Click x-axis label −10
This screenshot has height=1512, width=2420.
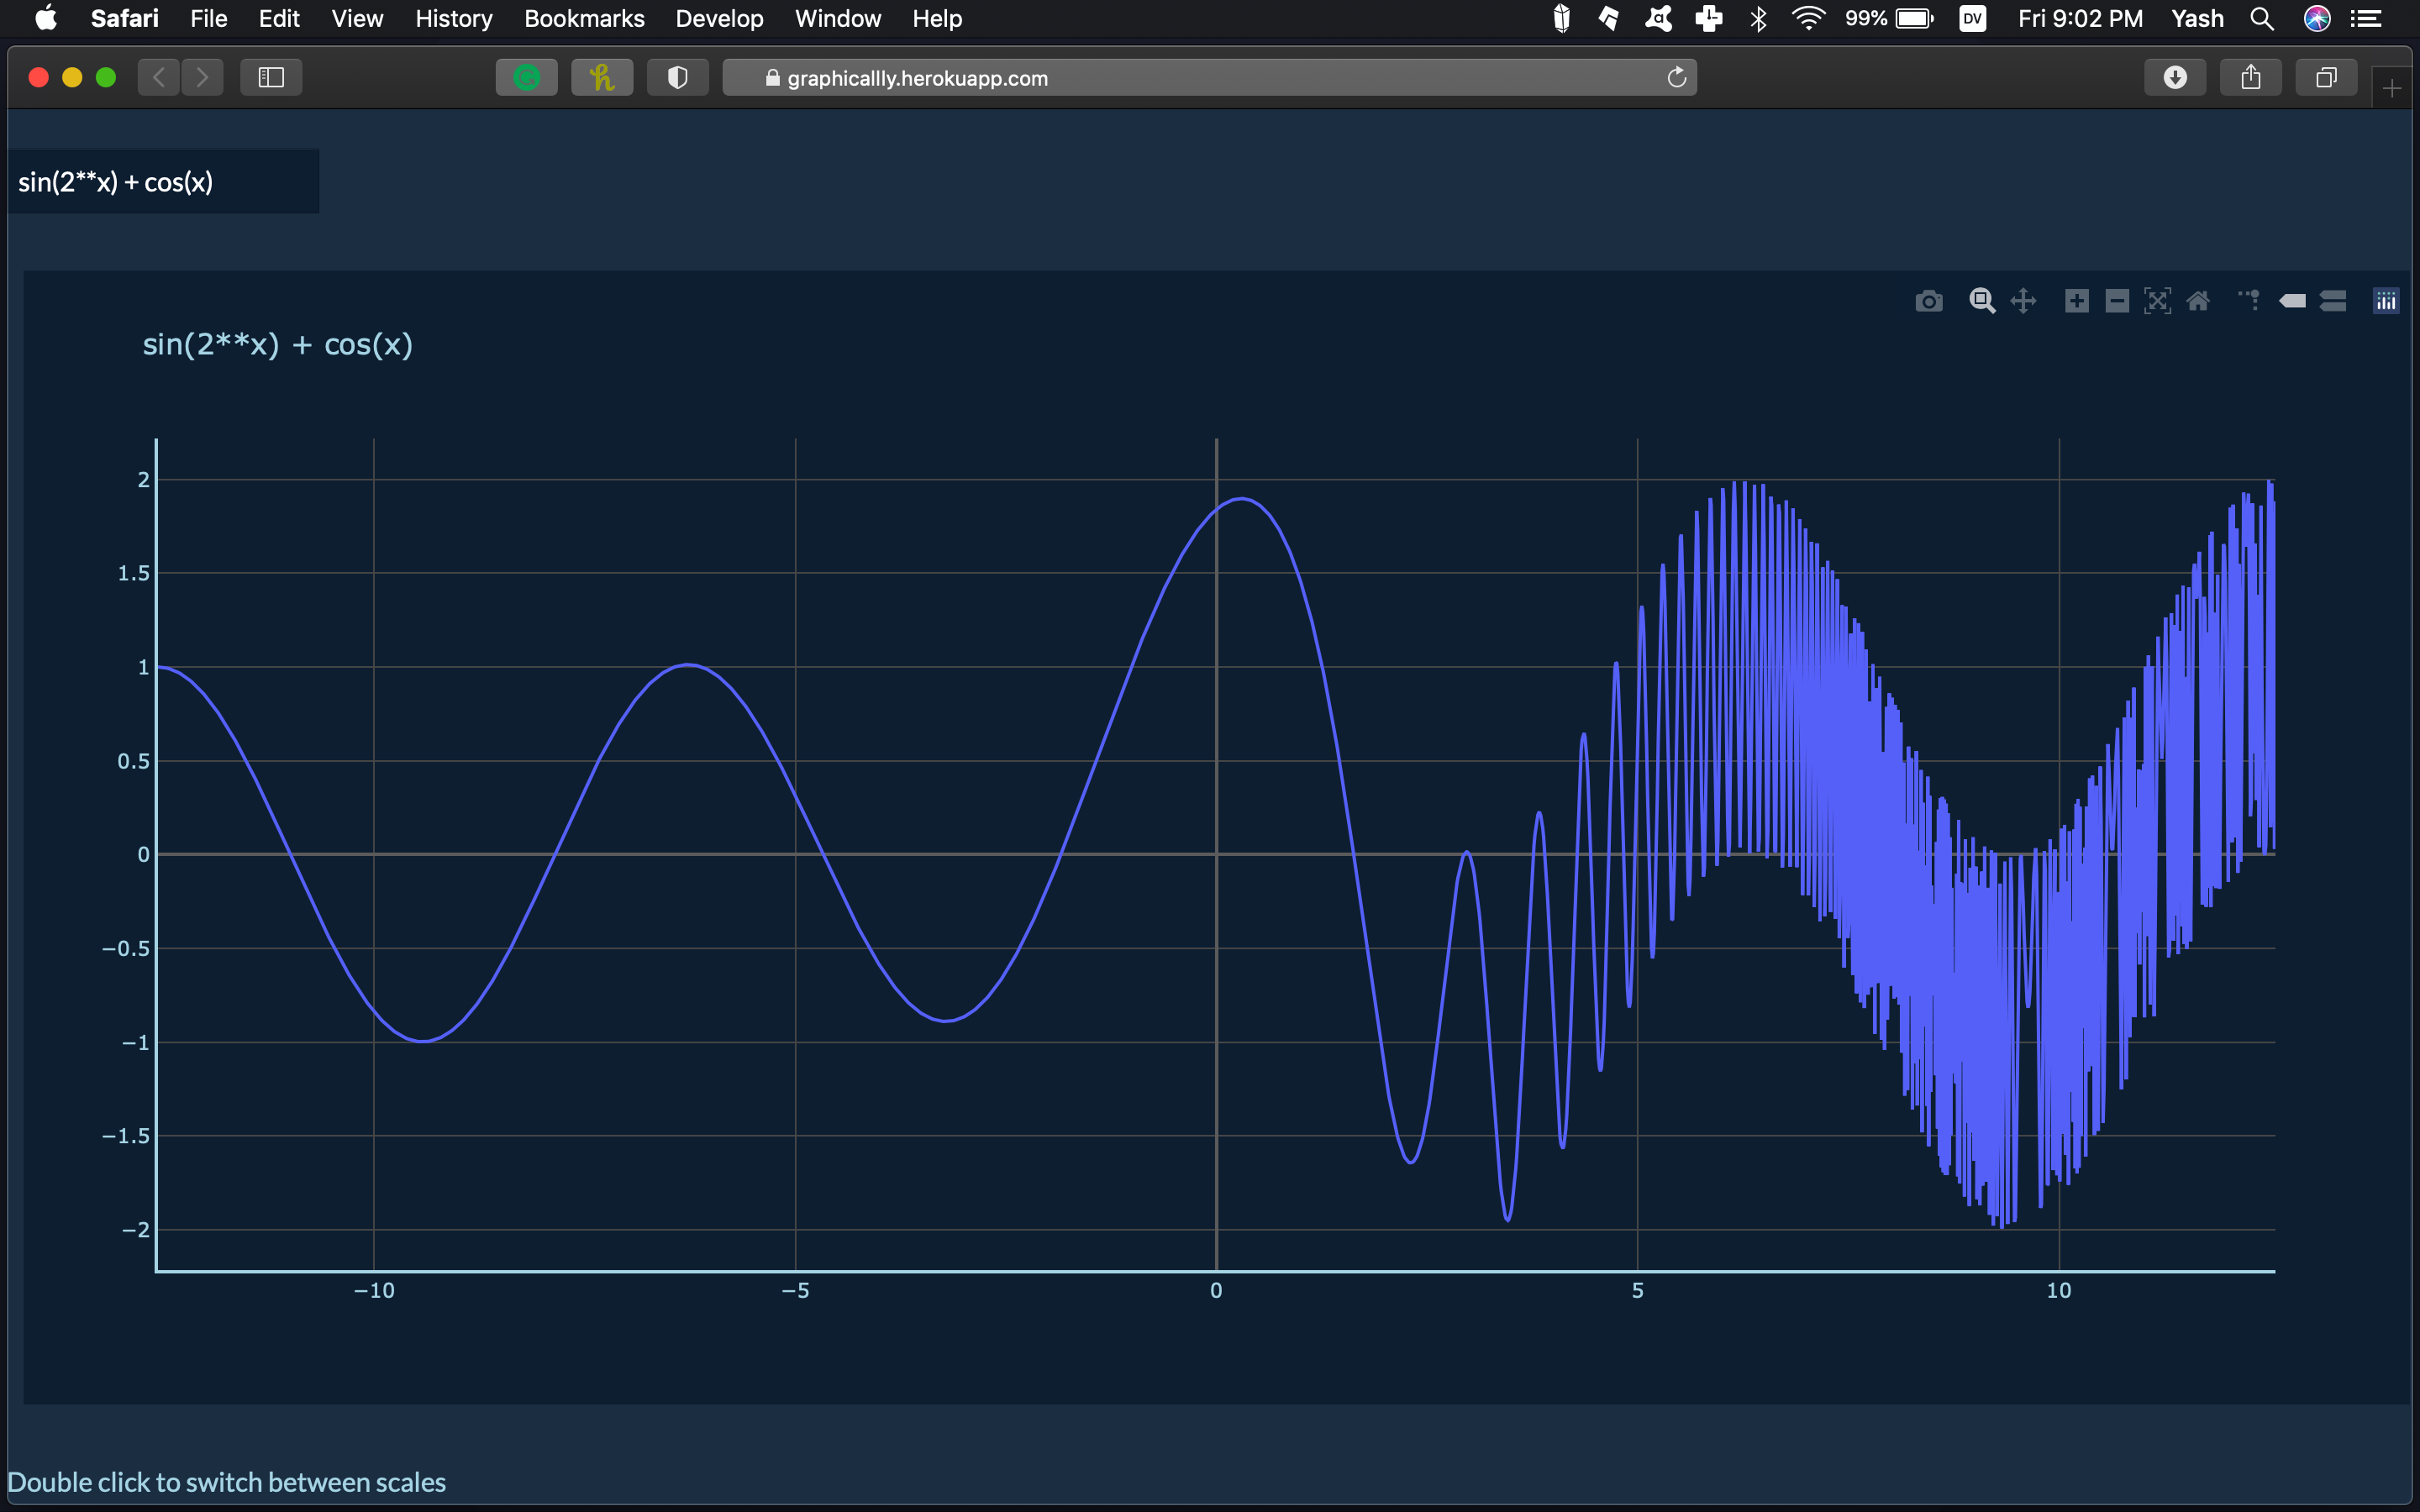point(374,1291)
